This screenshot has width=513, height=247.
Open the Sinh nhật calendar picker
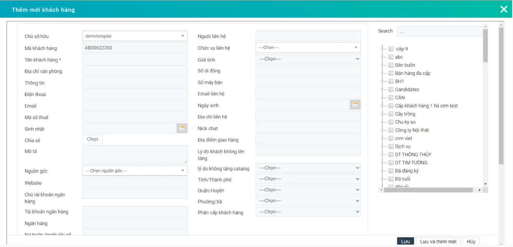[x=182, y=128]
